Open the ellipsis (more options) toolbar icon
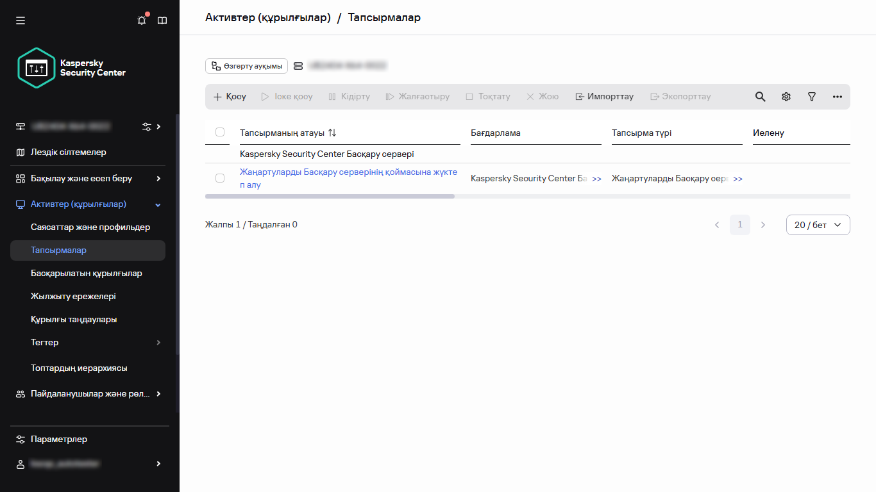 (837, 96)
